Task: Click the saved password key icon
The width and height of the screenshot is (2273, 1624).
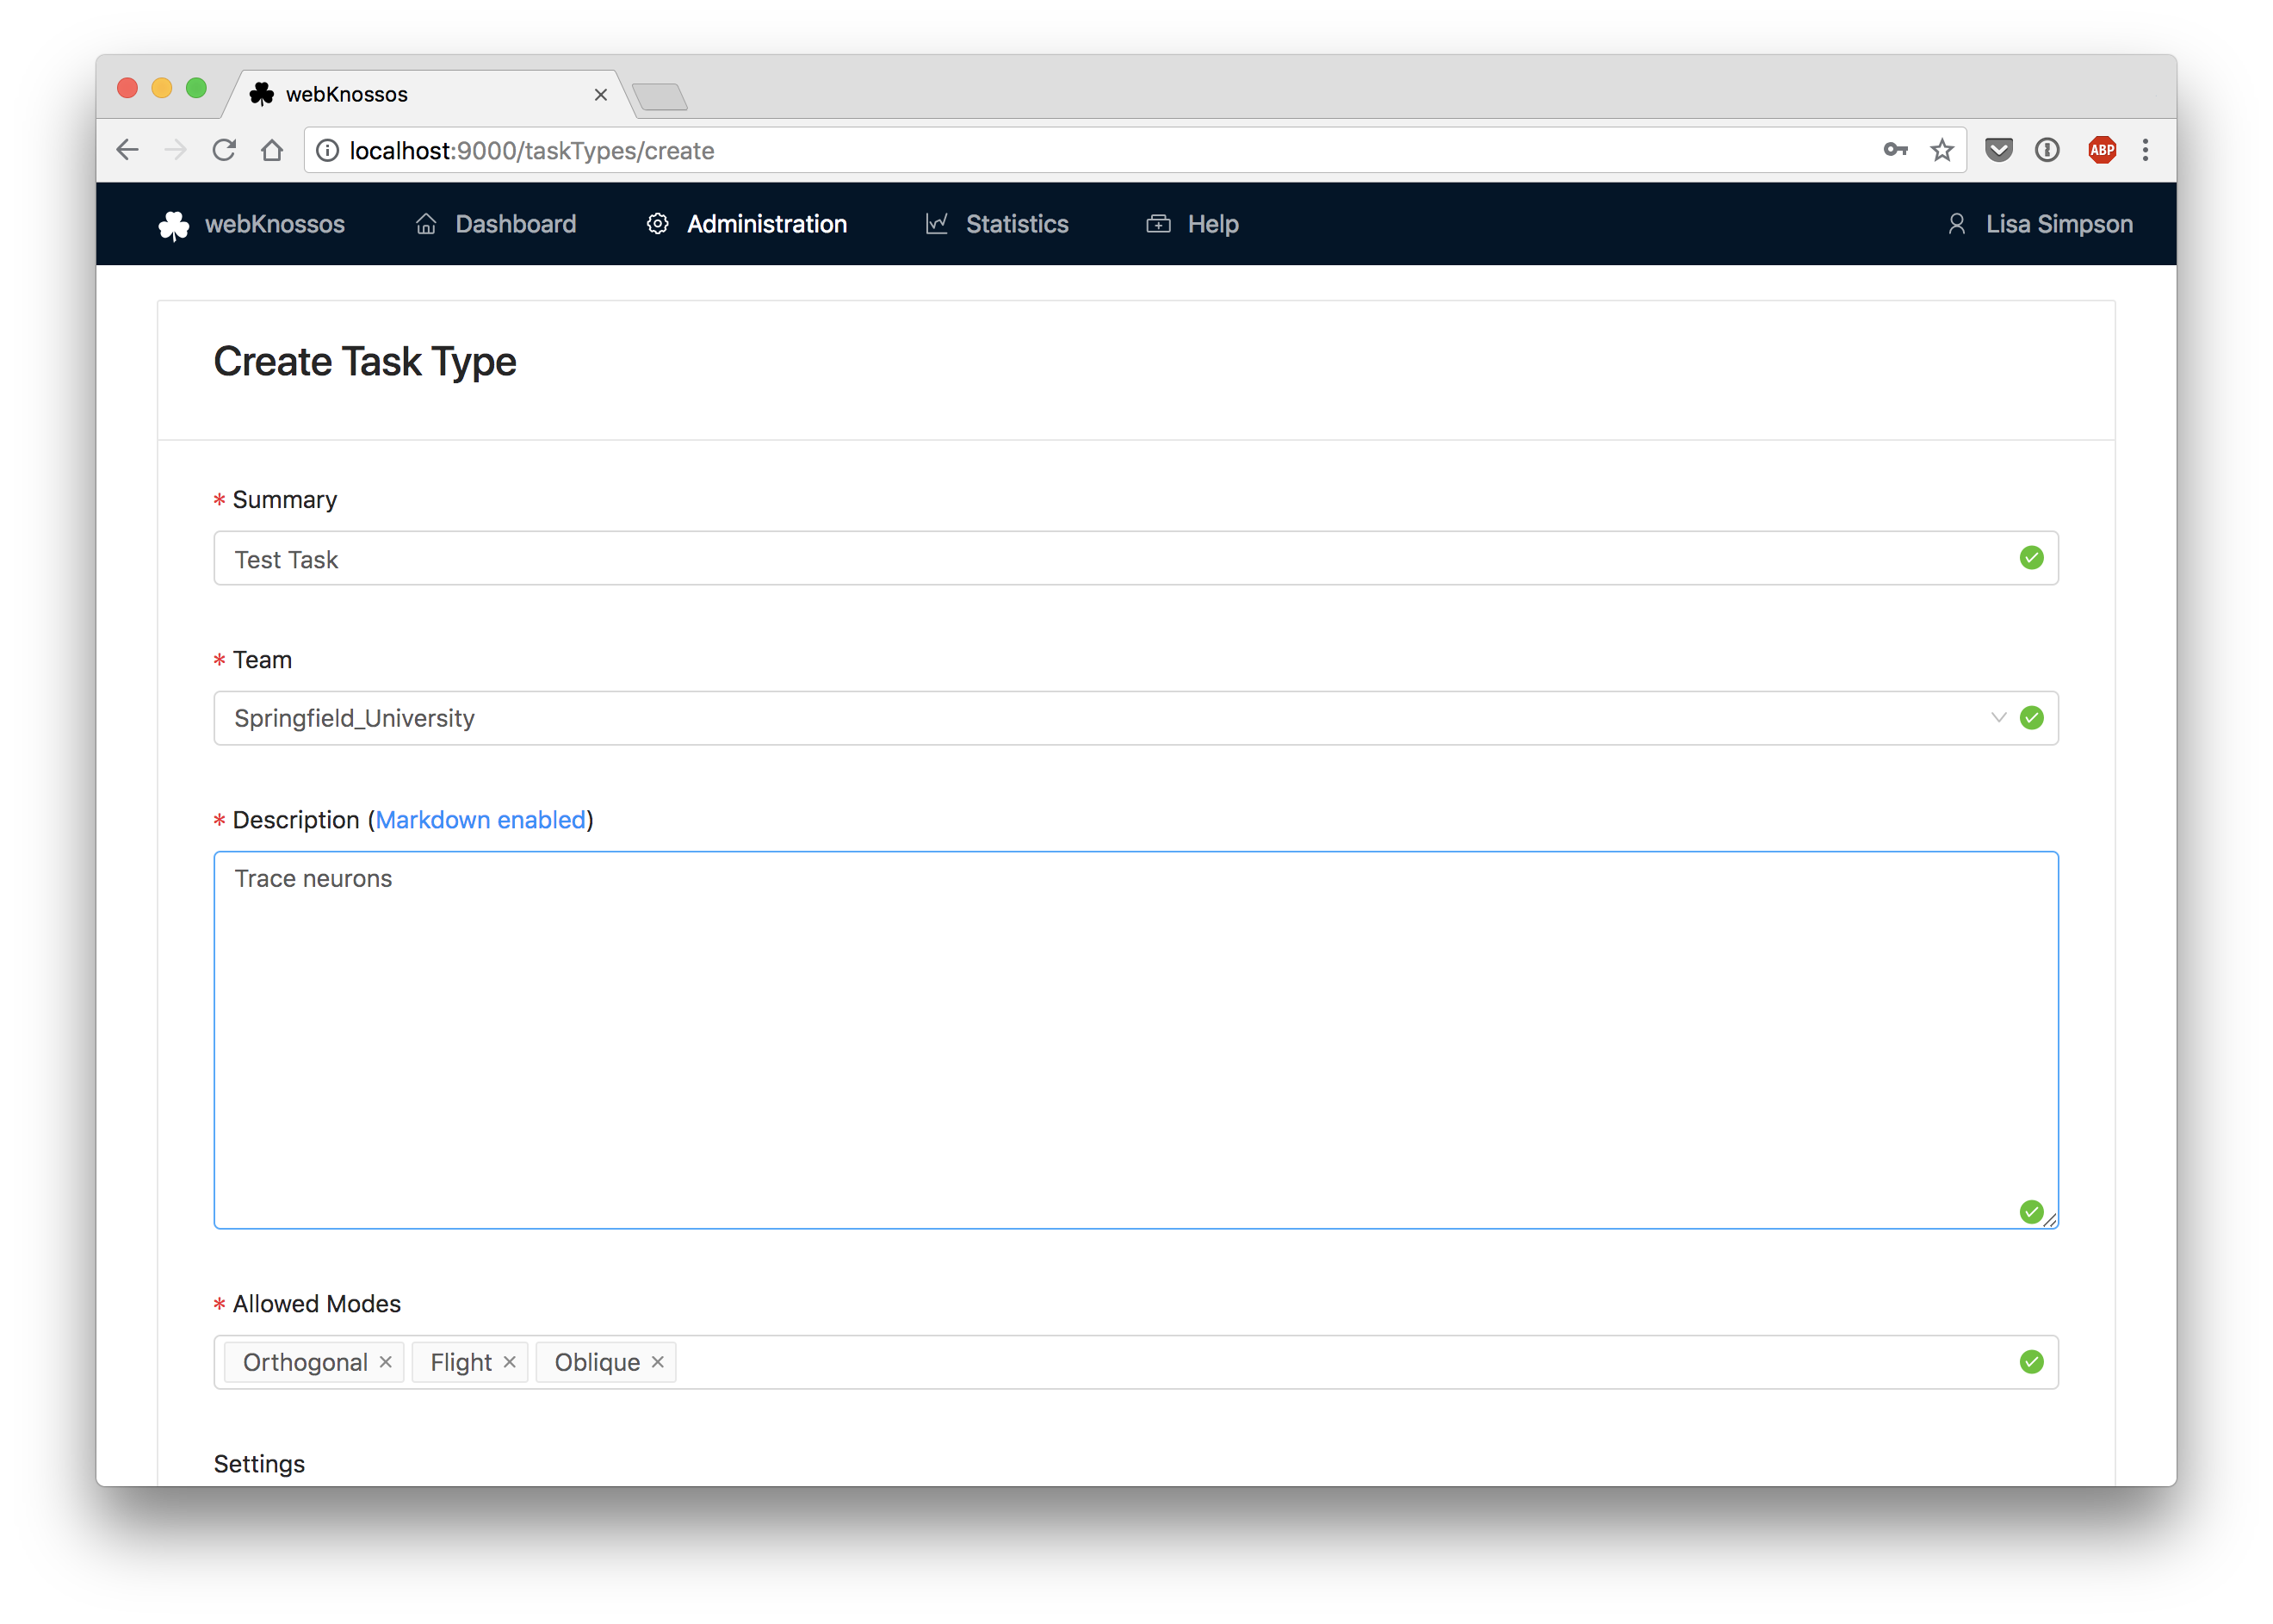Action: (1895, 150)
